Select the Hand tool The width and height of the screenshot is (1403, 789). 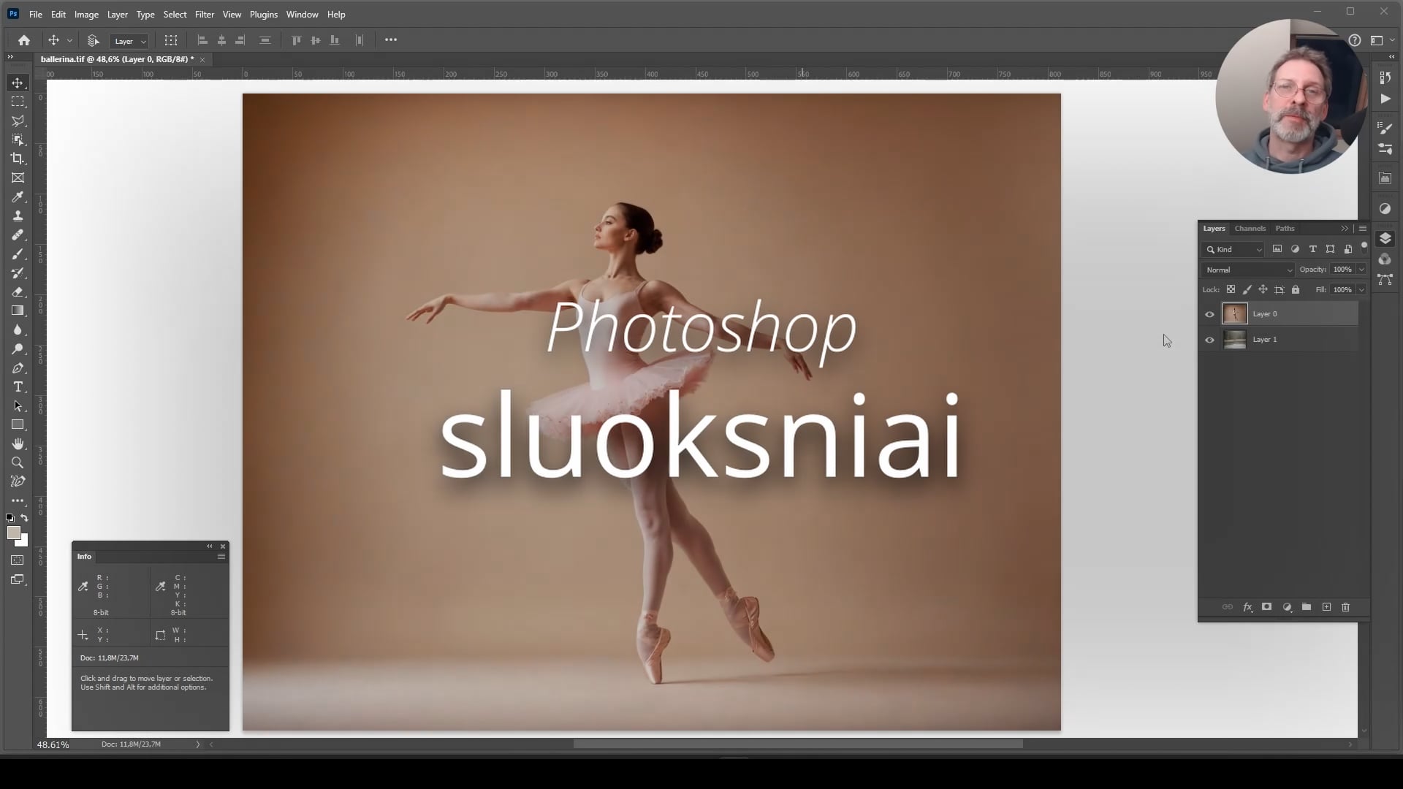coord(18,443)
